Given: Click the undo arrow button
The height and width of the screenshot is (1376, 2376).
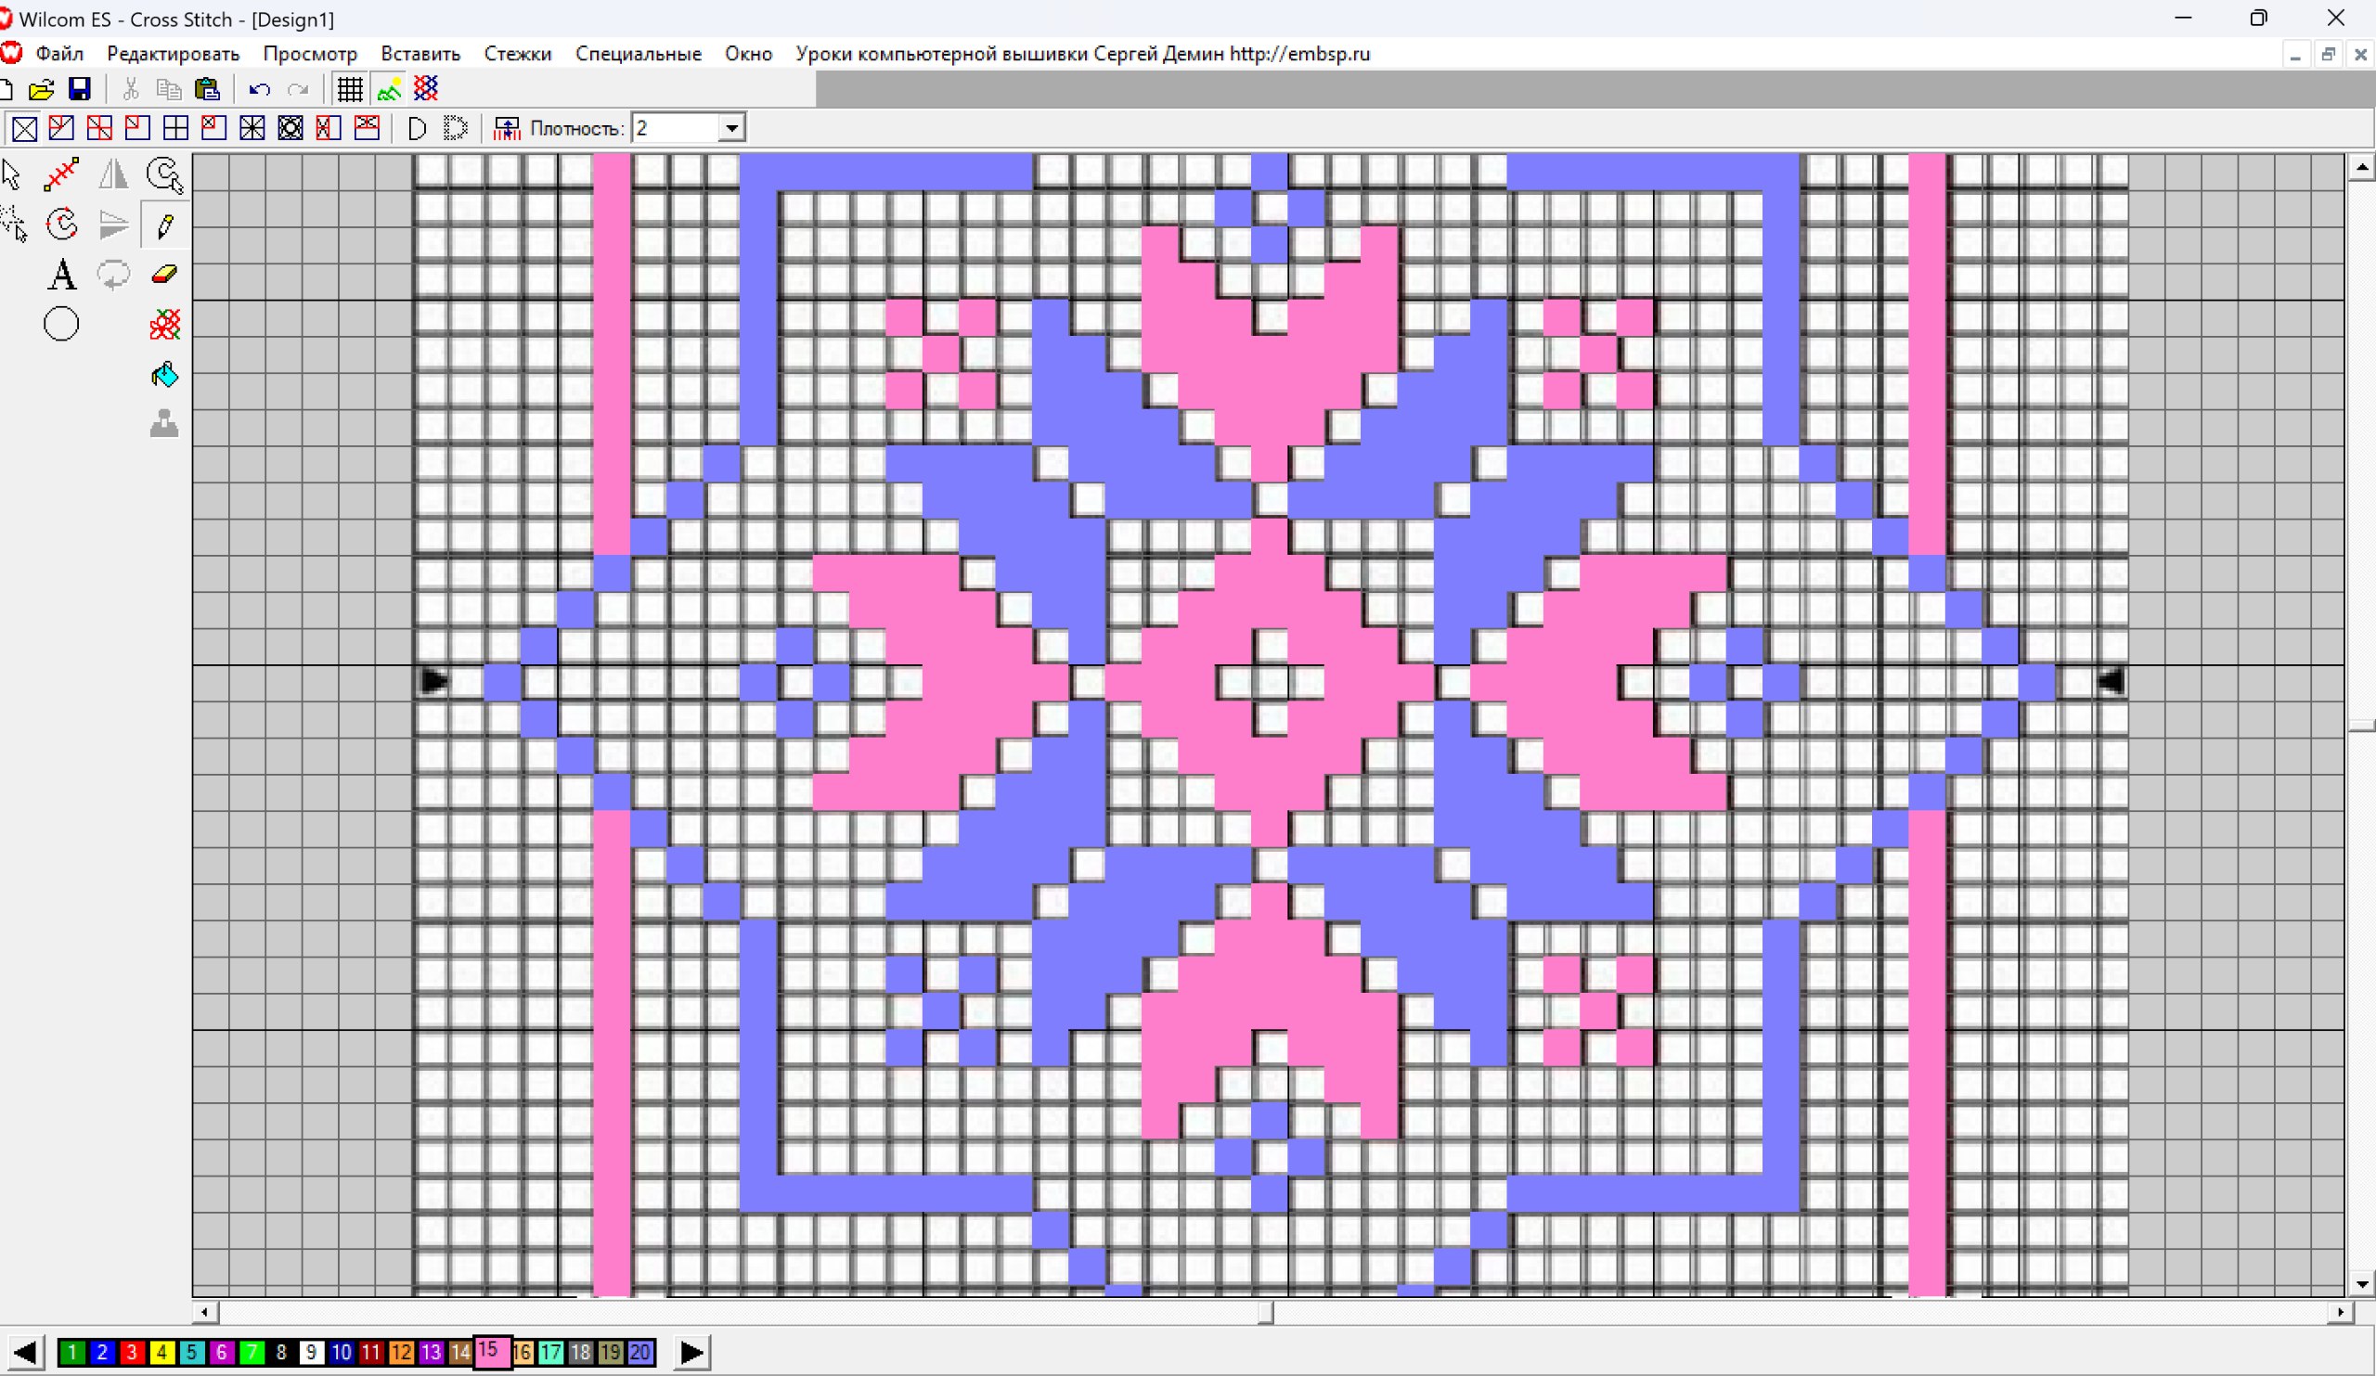Looking at the screenshot, I should (x=259, y=89).
